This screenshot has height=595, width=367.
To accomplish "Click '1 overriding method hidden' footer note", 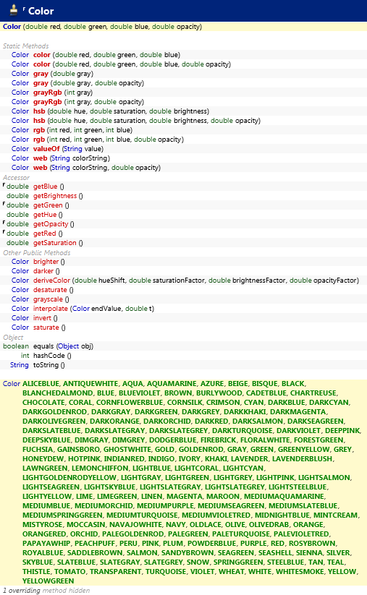I will tap(46, 591).
